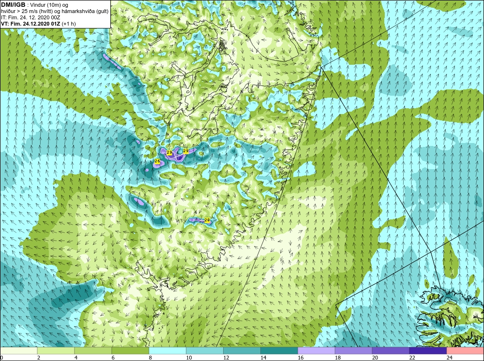The image size is (484, 361).
Task: Click the legend scale value '12'
Action: point(226,358)
